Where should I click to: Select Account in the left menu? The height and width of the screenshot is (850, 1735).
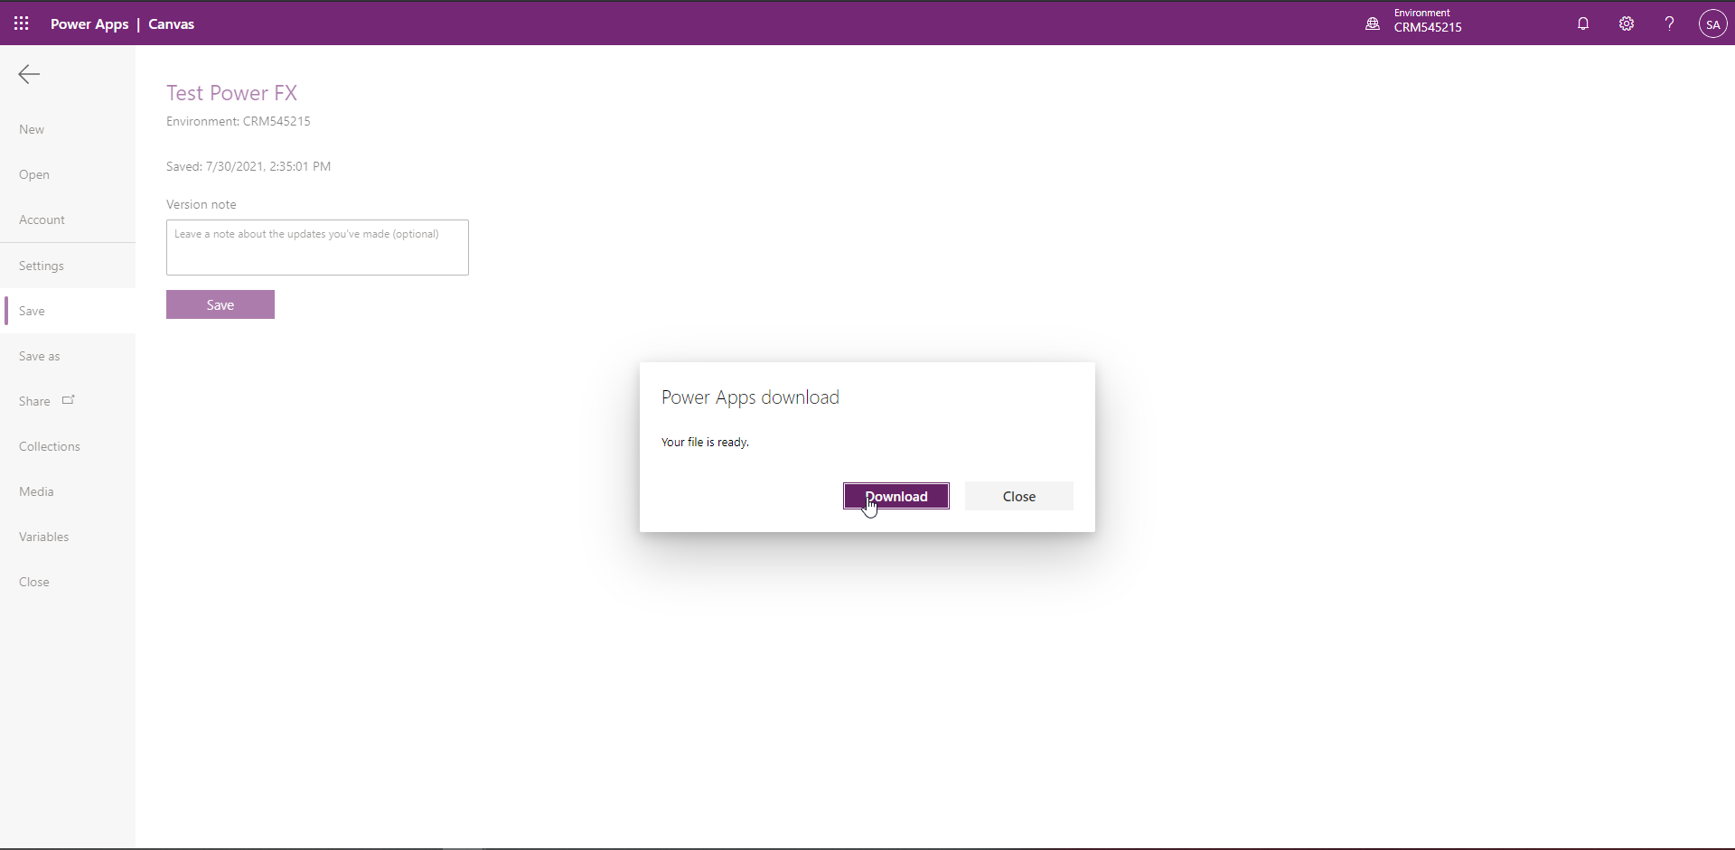(68, 220)
